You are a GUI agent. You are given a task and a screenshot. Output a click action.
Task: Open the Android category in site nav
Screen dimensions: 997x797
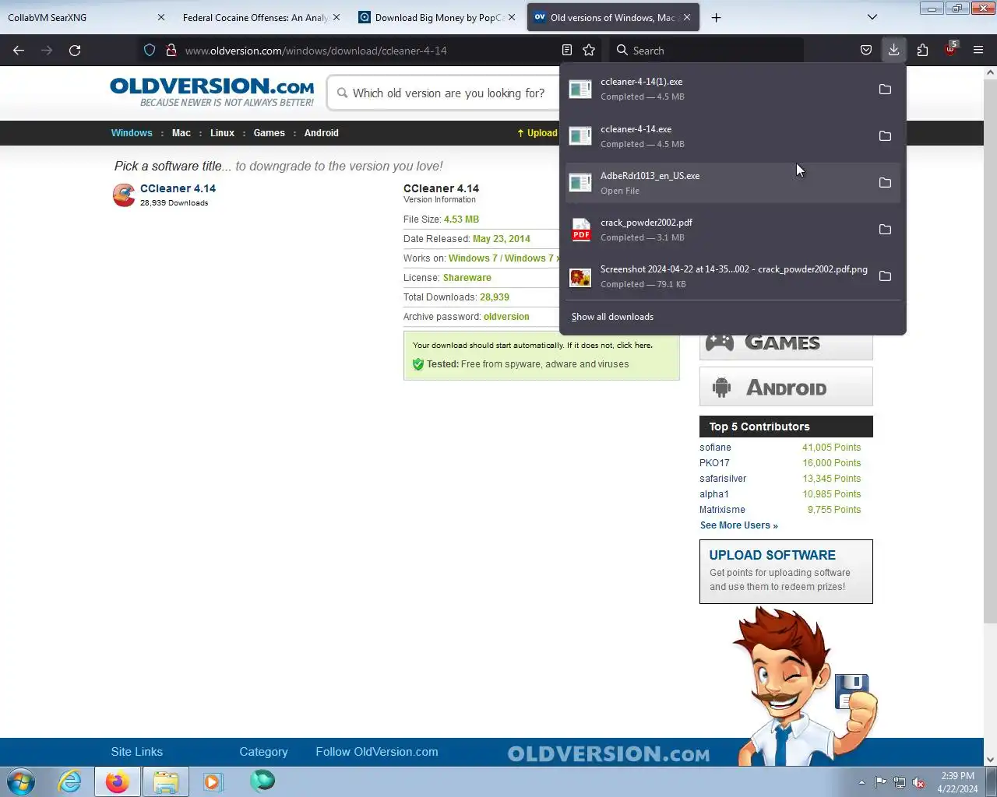(x=321, y=133)
